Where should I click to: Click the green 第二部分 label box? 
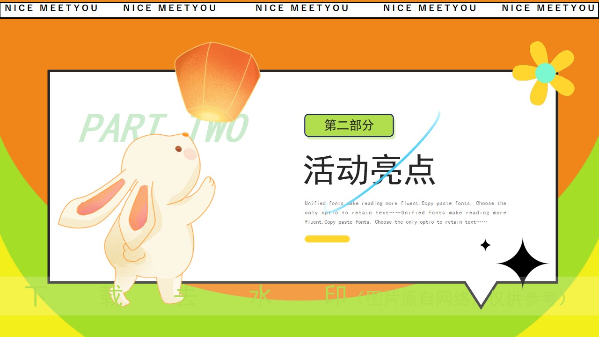coord(349,125)
